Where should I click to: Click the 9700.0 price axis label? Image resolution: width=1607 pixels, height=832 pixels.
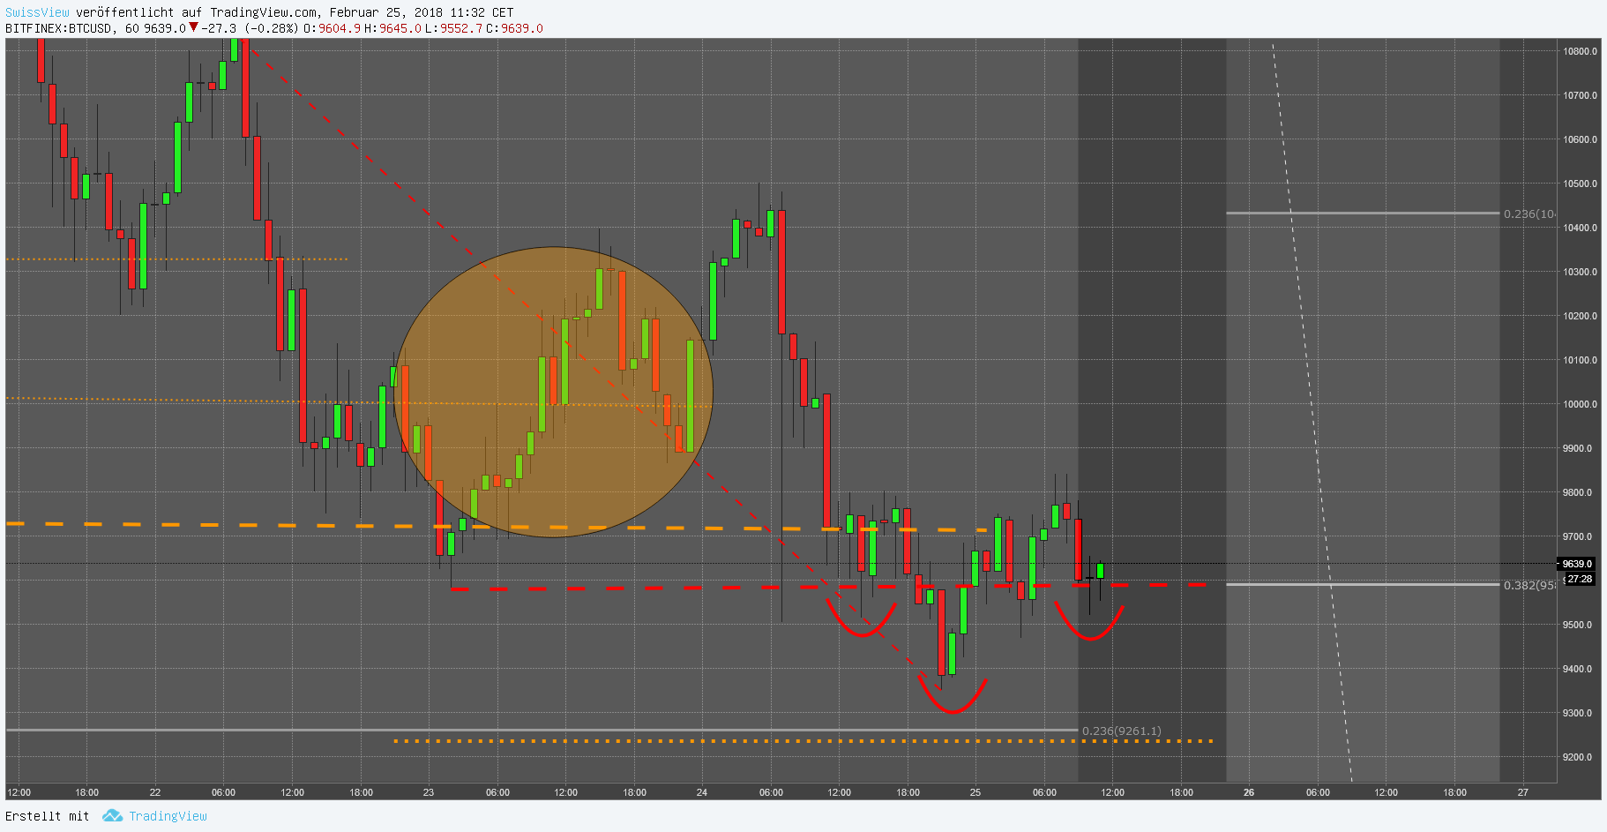click(1577, 536)
